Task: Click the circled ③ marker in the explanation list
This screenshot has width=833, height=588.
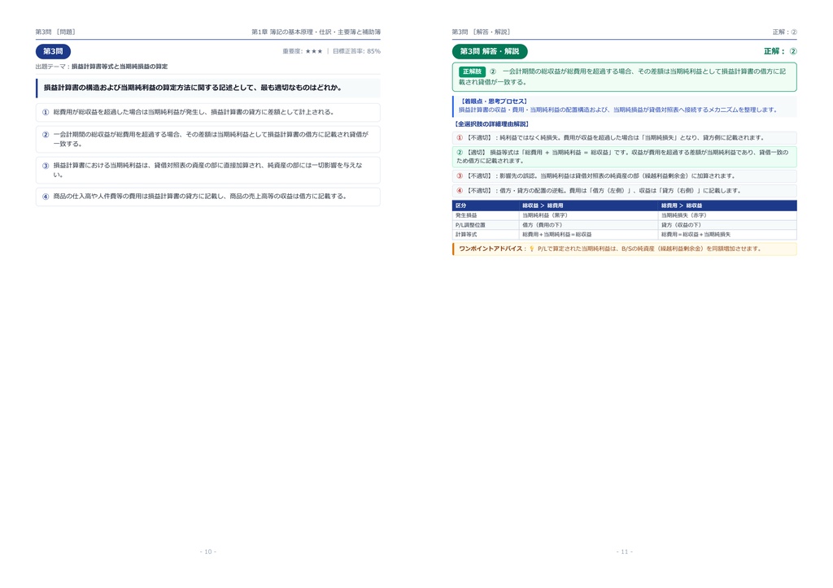Action: (x=460, y=176)
